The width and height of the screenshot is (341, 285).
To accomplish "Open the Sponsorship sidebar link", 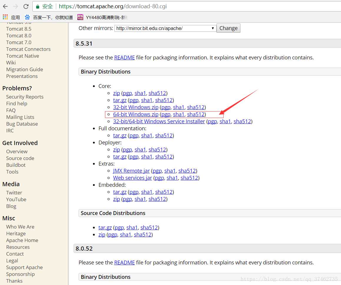I will (20, 274).
